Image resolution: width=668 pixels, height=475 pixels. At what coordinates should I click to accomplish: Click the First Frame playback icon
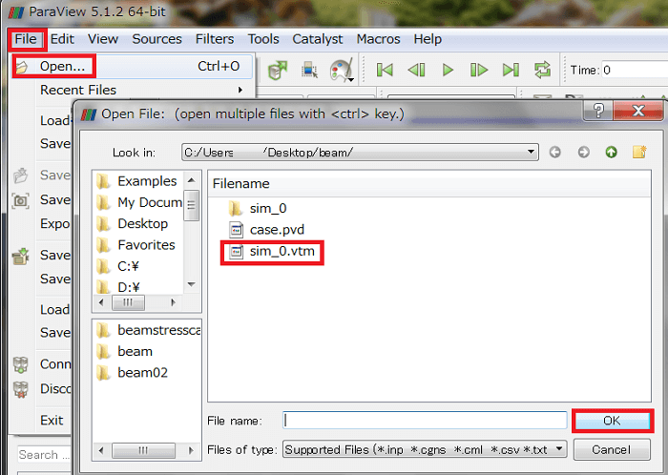pos(385,70)
